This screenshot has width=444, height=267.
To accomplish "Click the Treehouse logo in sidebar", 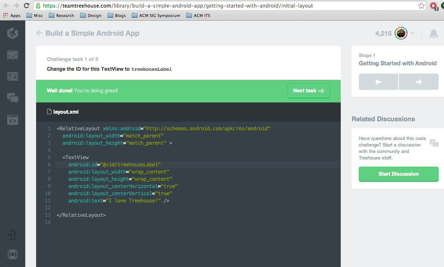I will pos(13,33).
